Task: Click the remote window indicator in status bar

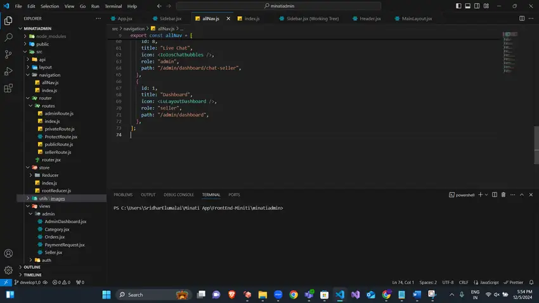Action: coord(6,282)
